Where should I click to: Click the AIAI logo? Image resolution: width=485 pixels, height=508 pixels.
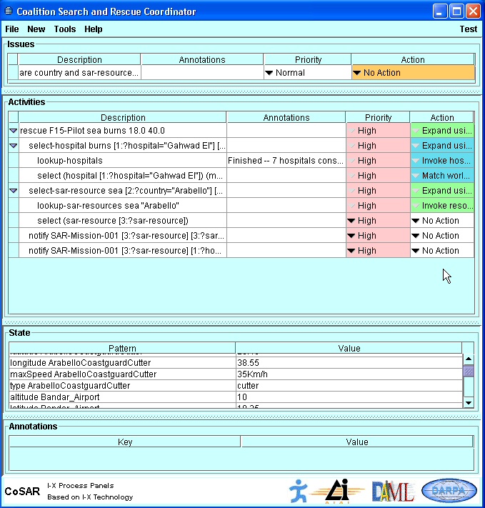pos(337,491)
